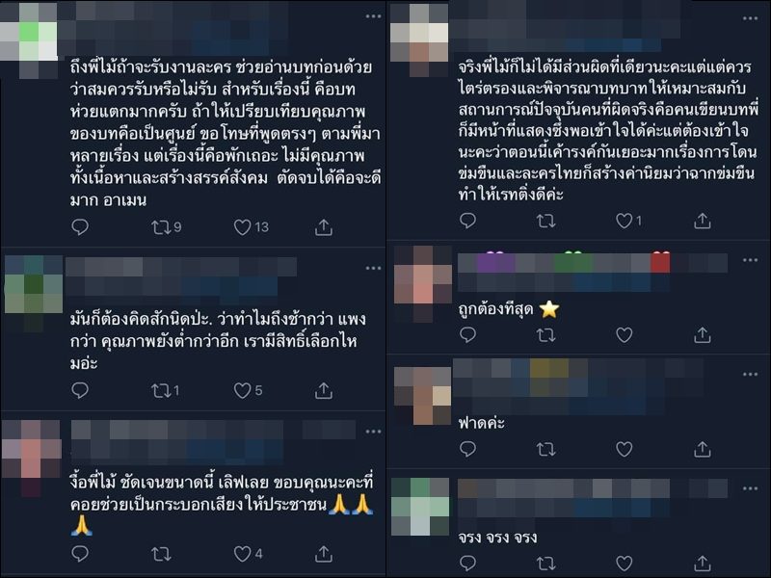
Task: Share the top-right tweet with 1 like
Action: click(x=703, y=222)
